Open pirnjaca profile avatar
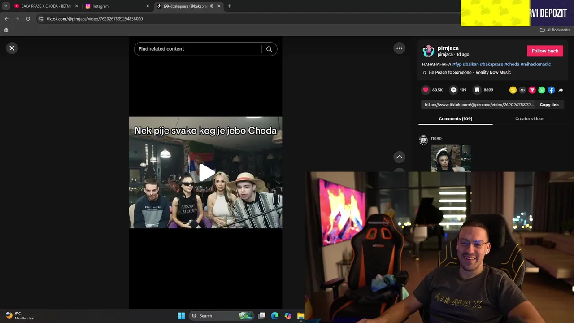The image size is (574, 323). point(428,51)
